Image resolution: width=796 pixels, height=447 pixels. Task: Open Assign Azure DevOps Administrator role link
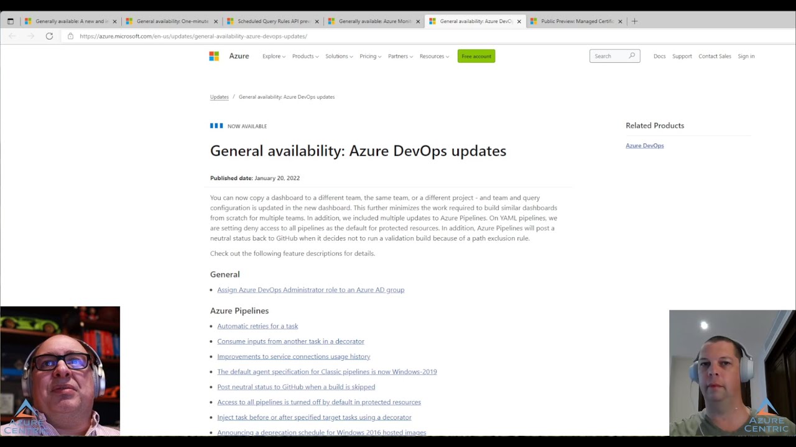[310, 290]
